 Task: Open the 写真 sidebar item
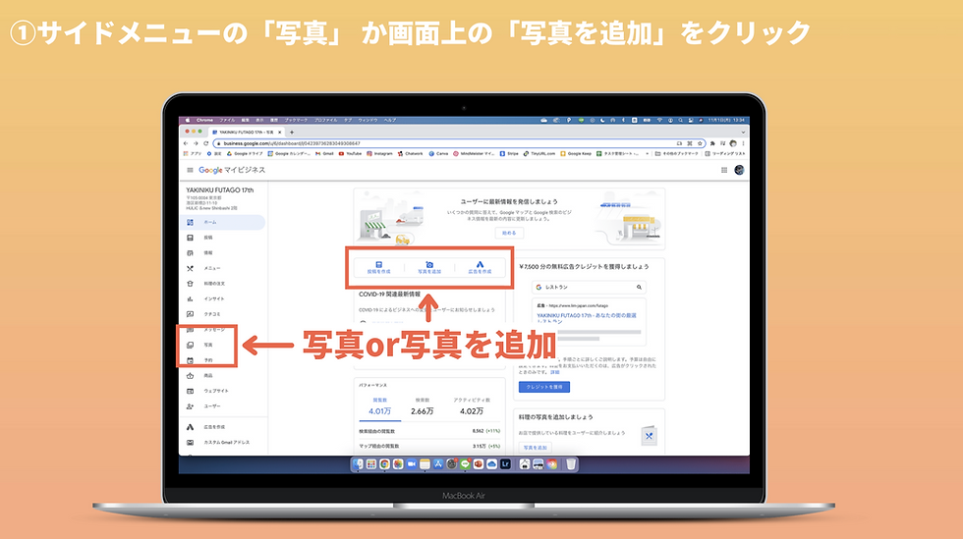207,345
